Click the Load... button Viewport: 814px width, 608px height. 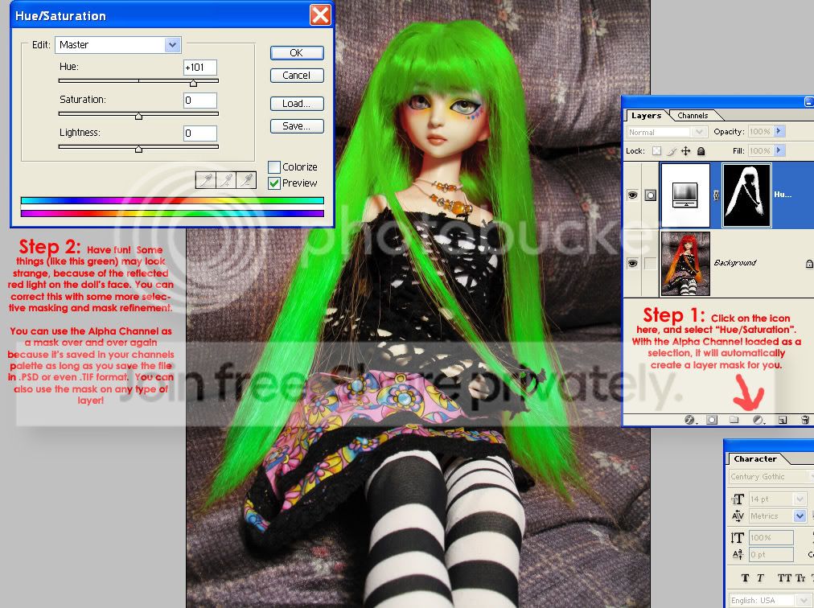coord(297,104)
